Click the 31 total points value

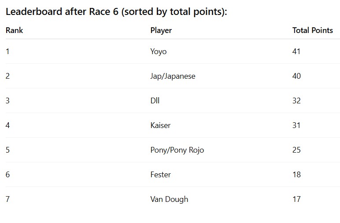pos(296,125)
